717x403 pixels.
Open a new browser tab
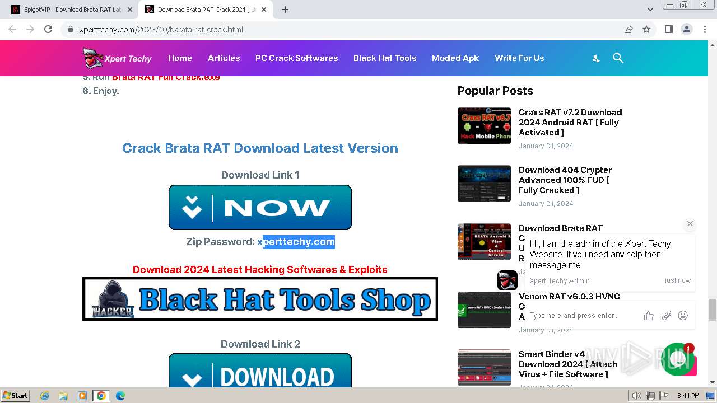pos(285,10)
